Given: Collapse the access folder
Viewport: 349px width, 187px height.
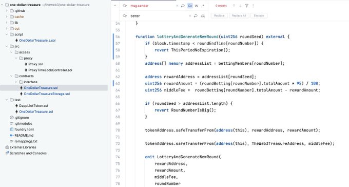Looking at the screenshot, I should [x=11, y=52].
